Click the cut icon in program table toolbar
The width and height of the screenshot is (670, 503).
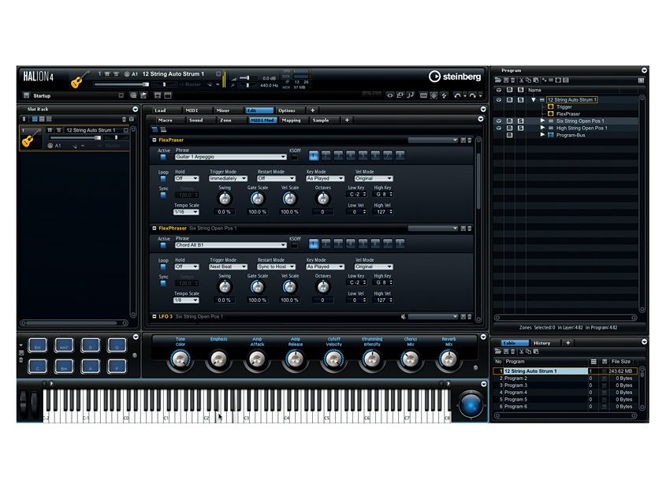(x=521, y=352)
